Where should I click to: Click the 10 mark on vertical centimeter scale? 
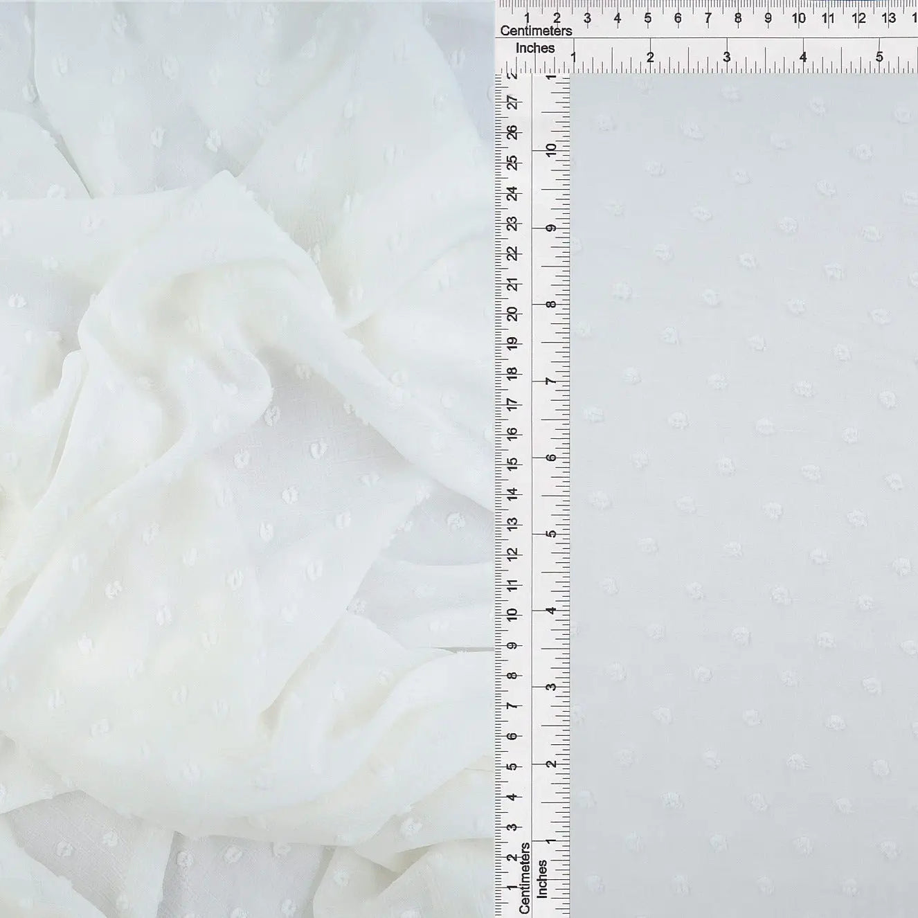(513, 614)
